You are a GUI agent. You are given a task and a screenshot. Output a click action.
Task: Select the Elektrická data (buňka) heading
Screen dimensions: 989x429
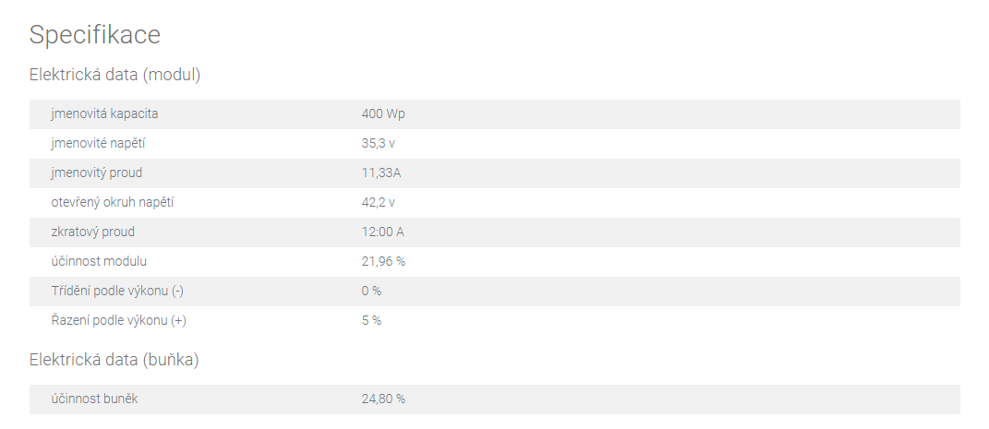115,360
